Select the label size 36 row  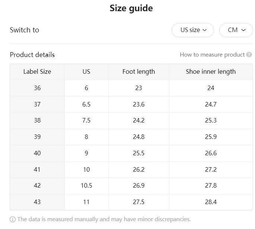(x=37, y=88)
